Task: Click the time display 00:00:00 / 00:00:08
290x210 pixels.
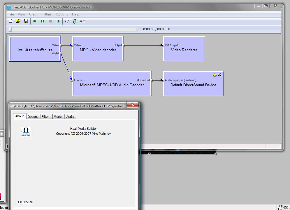Action: pyautogui.click(x=156, y=29)
